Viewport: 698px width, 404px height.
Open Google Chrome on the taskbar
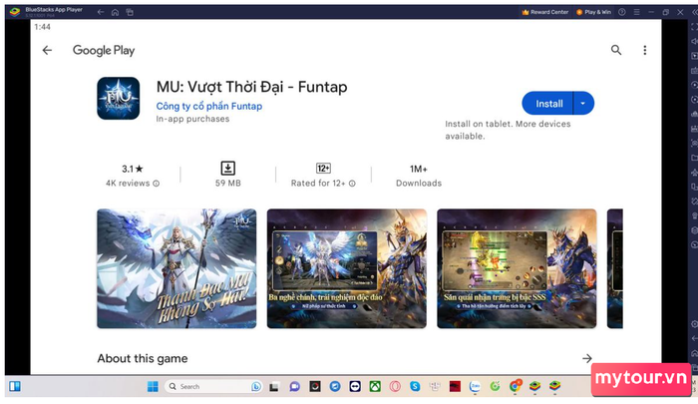click(516, 386)
